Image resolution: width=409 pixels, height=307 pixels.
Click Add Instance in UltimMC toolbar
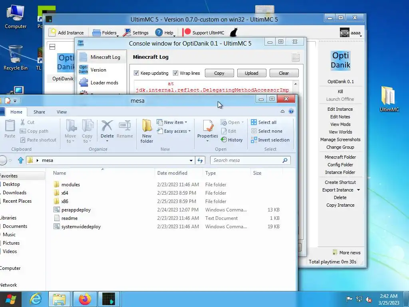pyautogui.click(x=66, y=33)
